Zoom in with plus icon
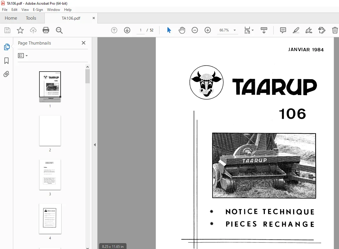This screenshot has width=339, height=249. tap(207, 30)
